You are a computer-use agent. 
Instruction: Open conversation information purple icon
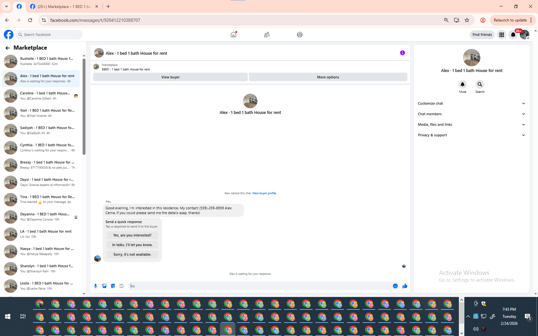[x=403, y=53]
